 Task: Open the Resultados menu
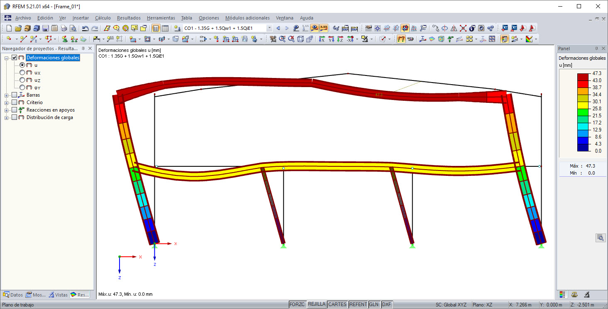[129, 18]
